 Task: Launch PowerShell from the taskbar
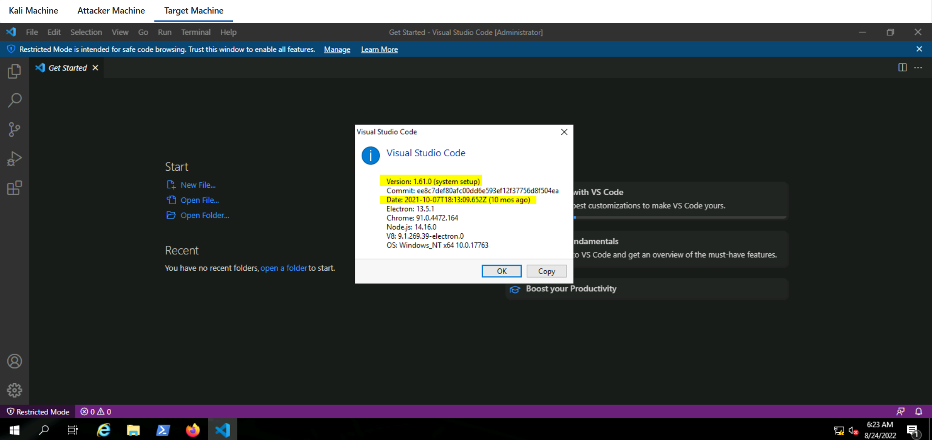[163, 430]
